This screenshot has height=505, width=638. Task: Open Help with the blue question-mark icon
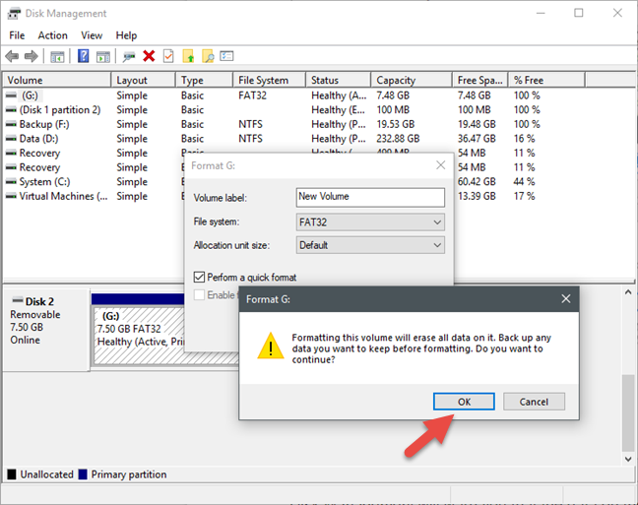(84, 56)
